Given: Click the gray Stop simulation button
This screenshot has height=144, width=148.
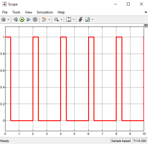Looking at the screenshot, I should pos(35,19).
